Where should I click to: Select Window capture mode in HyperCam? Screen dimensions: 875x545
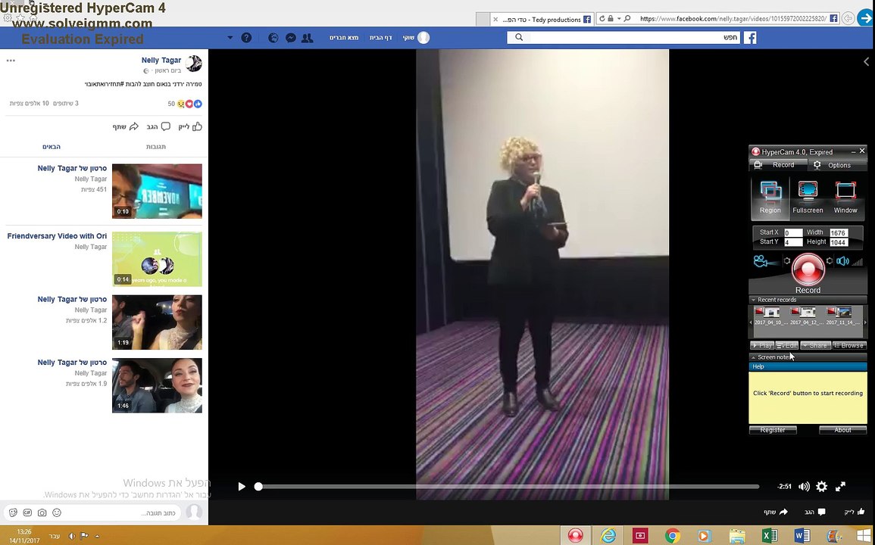pyautogui.click(x=845, y=198)
